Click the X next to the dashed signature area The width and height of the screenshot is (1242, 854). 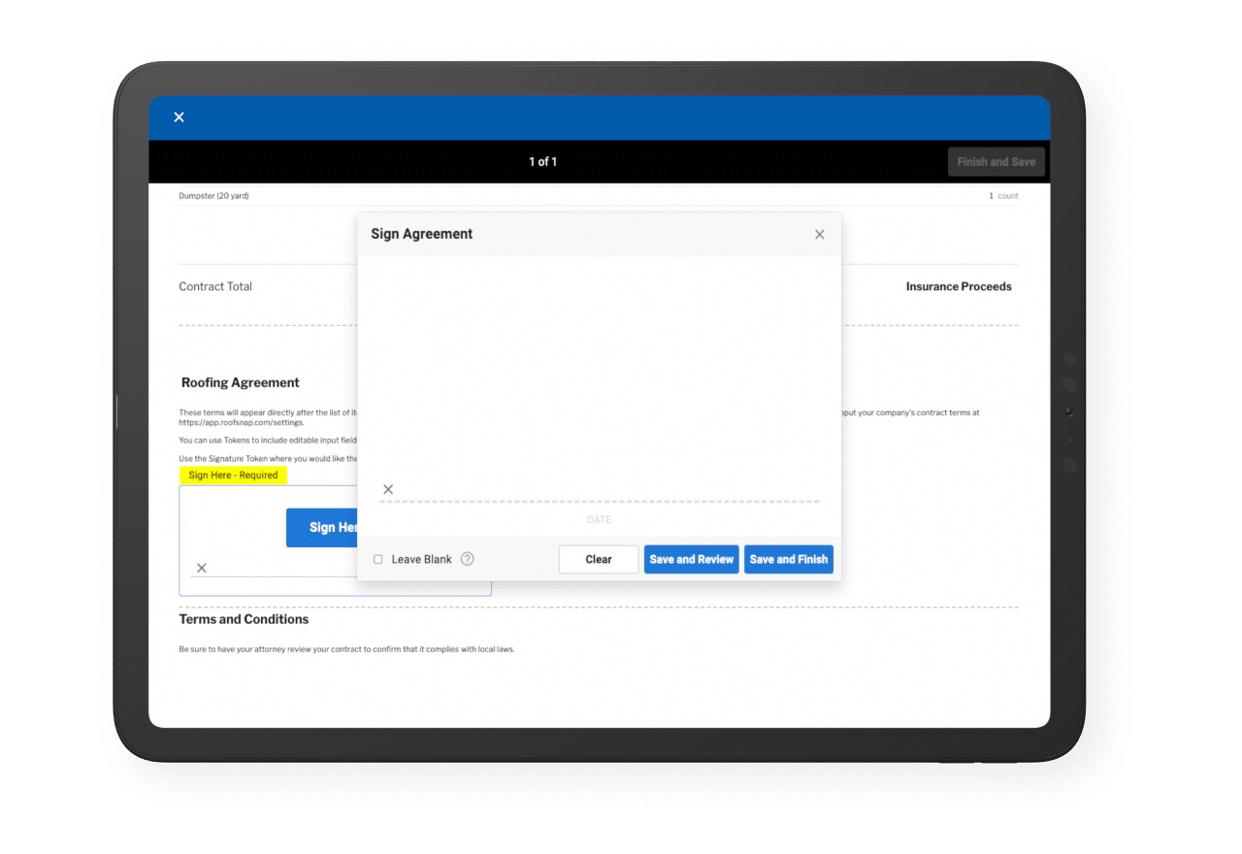(x=388, y=489)
